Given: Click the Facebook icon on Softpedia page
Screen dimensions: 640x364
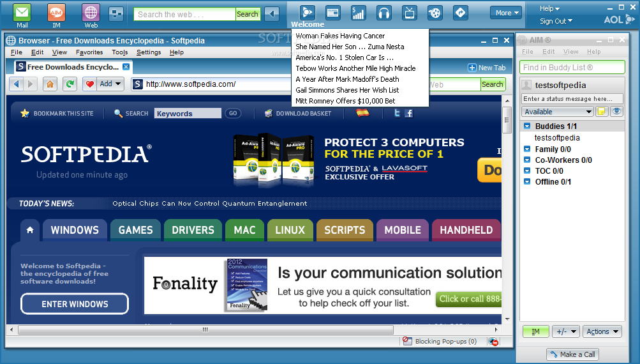Looking at the screenshot, I should click(x=408, y=113).
